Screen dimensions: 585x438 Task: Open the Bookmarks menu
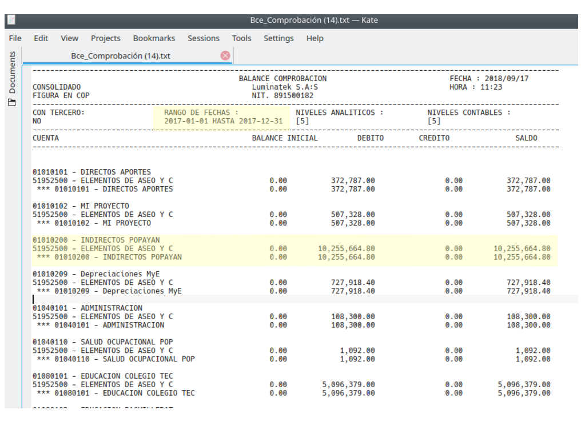click(154, 38)
